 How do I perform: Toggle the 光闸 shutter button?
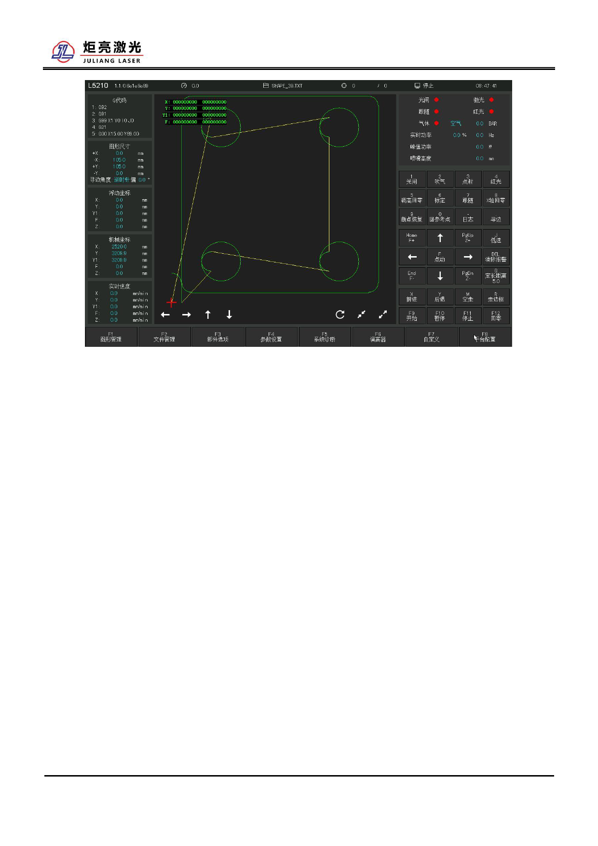(412, 179)
